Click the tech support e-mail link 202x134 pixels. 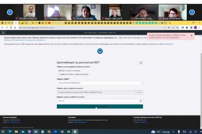[x=14, y=122]
